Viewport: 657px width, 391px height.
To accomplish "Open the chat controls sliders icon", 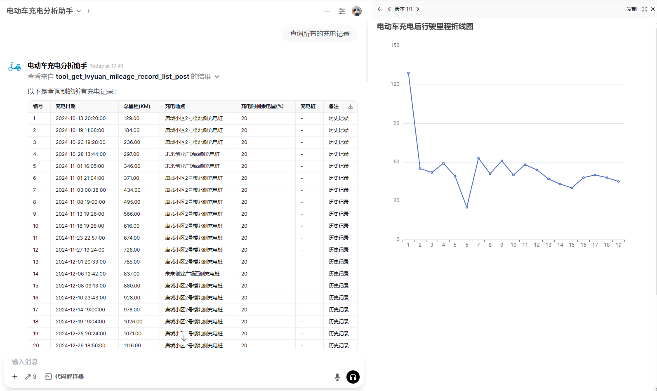I will [342, 11].
